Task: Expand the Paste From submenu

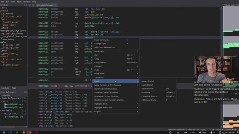Action: point(116,74)
